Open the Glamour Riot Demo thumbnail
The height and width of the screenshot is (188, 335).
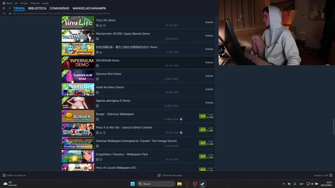coord(78,76)
